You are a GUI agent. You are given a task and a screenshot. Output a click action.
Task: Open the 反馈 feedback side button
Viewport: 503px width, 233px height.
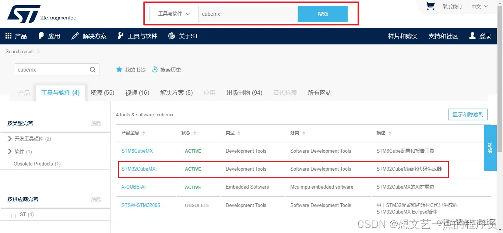[490, 148]
